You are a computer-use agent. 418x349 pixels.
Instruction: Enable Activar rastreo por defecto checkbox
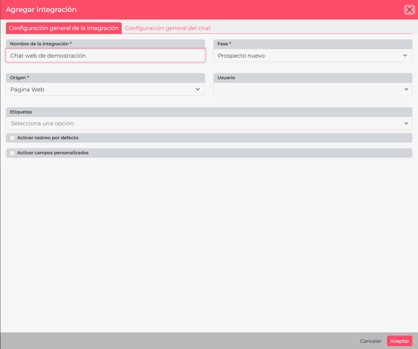(13, 138)
